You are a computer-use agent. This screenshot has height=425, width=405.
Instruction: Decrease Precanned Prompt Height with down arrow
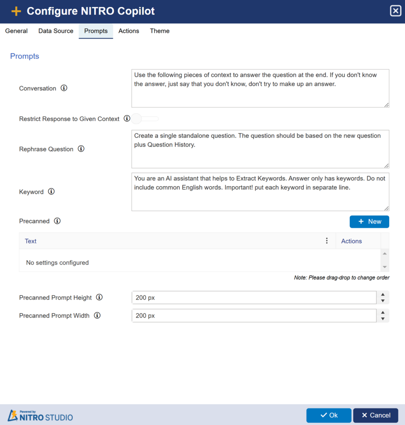coord(383,301)
